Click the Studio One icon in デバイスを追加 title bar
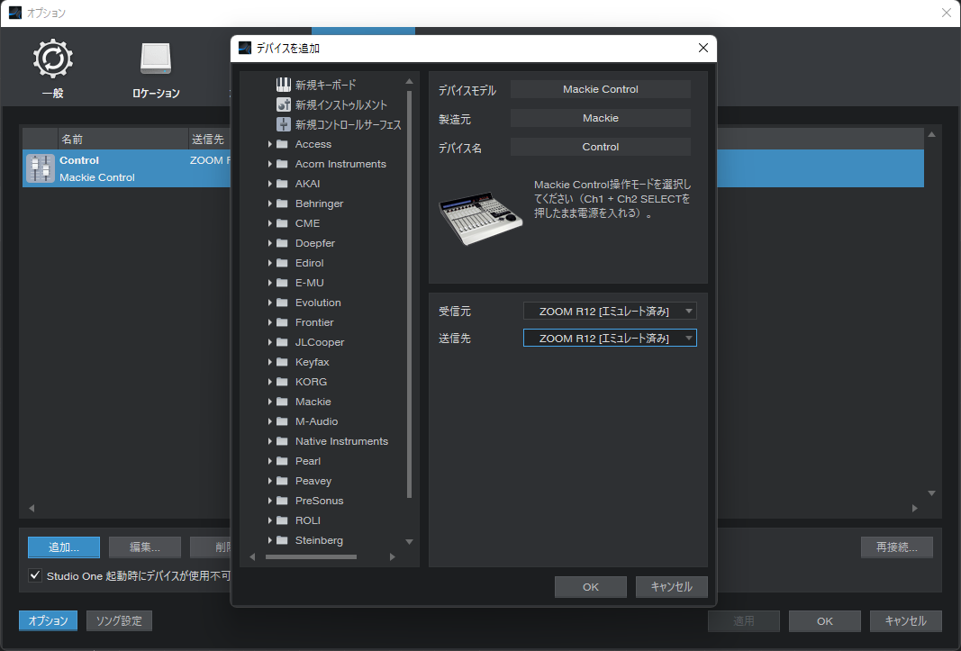This screenshot has height=651, width=961. coord(245,48)
